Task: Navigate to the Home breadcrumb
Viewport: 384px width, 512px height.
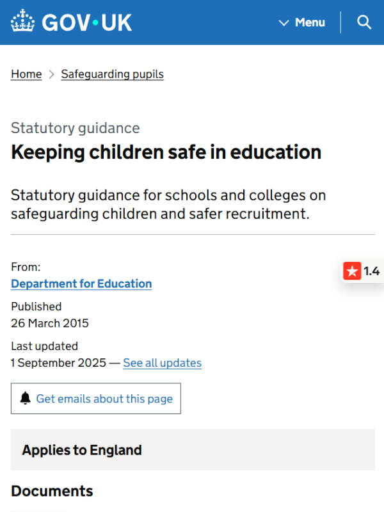Action: pyautogui.click(x=26, y=74)
